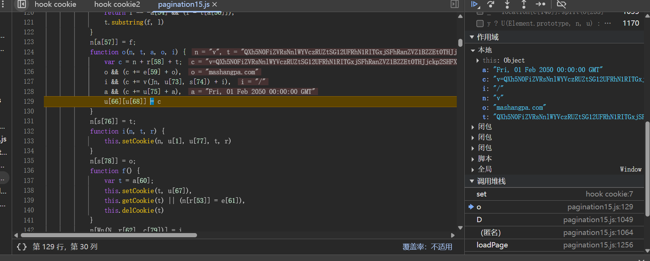Expand the third 闭包 closure scope
The width and height of the screenshot is (650, 261).
coord(473,148)
